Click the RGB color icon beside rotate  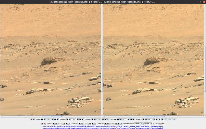[x=45, y=124]
